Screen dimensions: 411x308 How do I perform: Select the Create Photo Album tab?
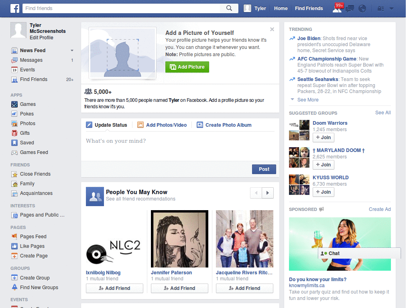click(x=224, y=125)
